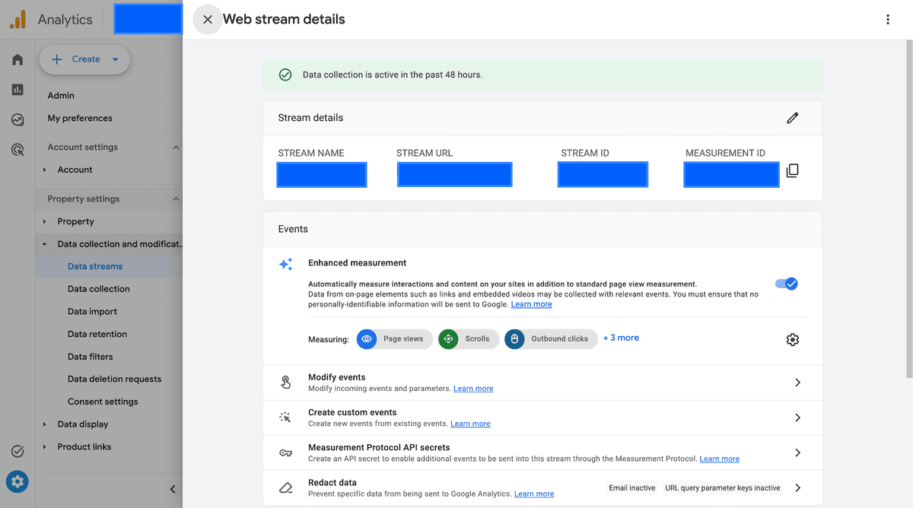
Task: Open Learn more link for Modify events
Action: point(473,389)
